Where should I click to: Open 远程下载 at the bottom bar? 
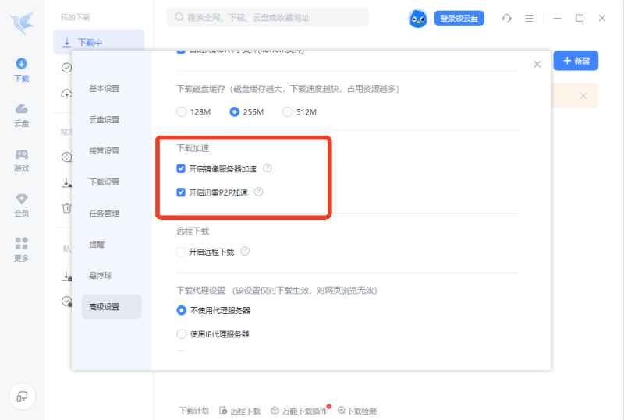pyautogui.click(x=240, y=411)
